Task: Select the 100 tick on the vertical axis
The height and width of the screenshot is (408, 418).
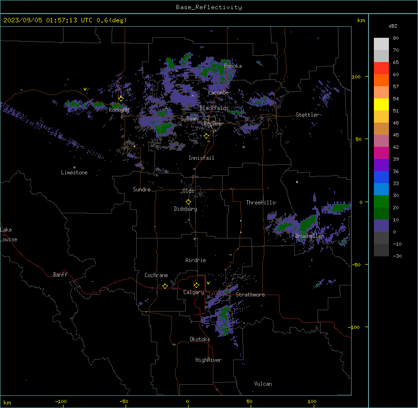Action: click(x=356, y=77)
